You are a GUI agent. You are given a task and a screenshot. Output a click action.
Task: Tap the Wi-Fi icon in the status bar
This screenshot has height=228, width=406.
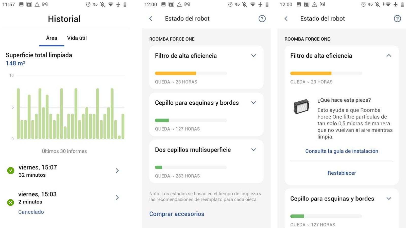coord(252,4)
